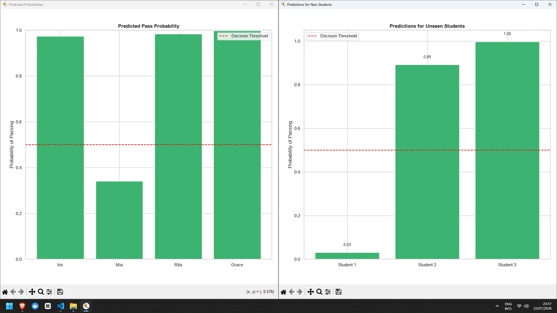Viewport: 557px width, 313px height.
Task: Click the 'Predicted Probabilities' window title text
Action: (x=26, y=5)
